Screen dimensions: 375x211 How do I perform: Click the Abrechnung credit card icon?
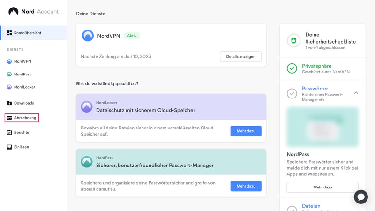[x=9, y=118]
